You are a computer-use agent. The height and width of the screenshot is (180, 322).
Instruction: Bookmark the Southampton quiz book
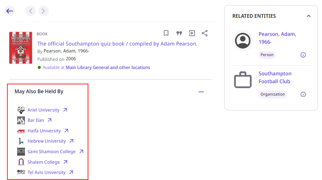tap(166, 33)
